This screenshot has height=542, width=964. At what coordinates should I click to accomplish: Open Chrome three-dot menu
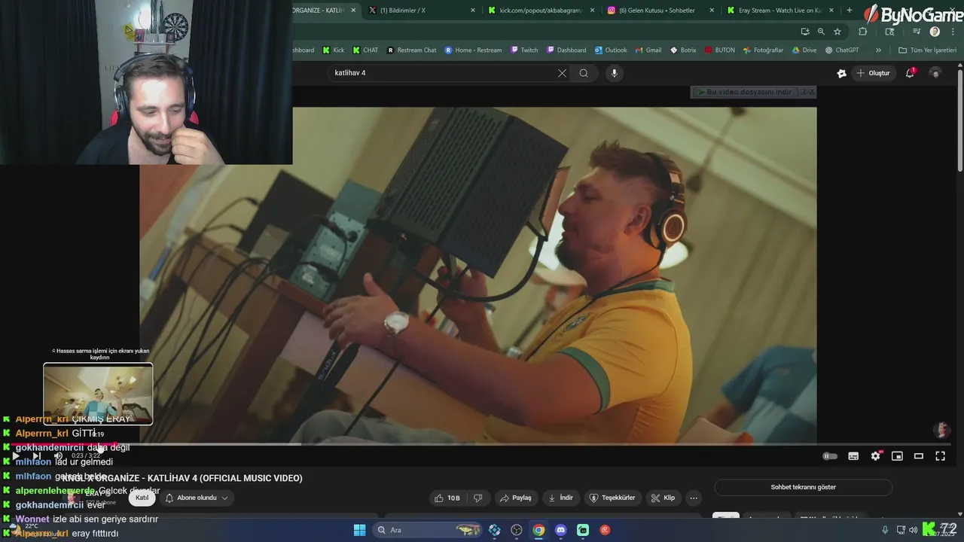click(952, 32)
